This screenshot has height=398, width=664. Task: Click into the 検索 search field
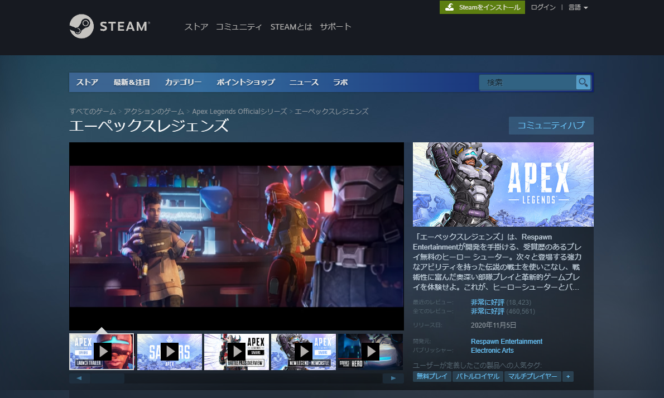click(527, 82)
